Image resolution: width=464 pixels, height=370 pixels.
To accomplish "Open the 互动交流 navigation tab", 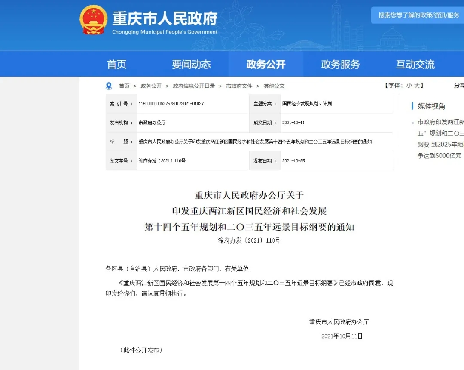I will 415,65.
